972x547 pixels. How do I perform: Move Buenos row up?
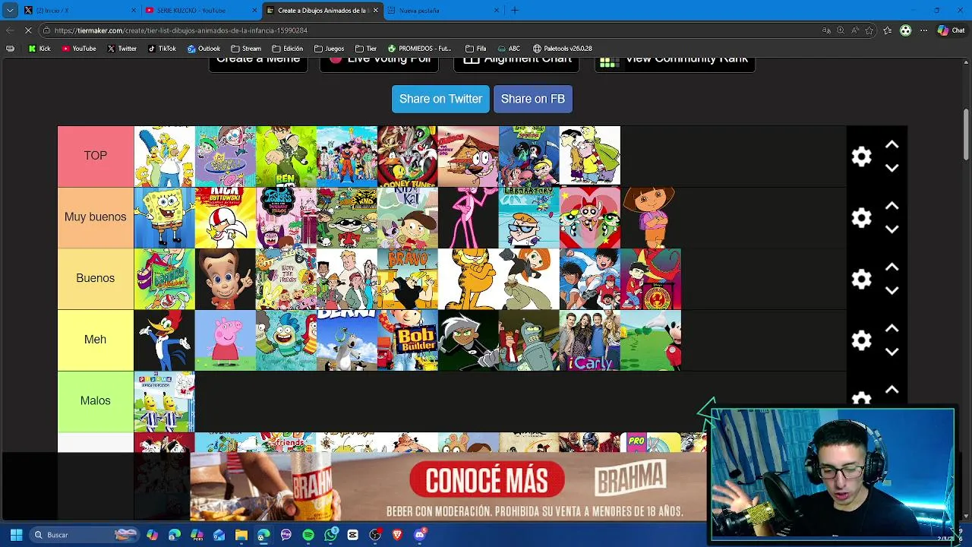pos(892,267)
